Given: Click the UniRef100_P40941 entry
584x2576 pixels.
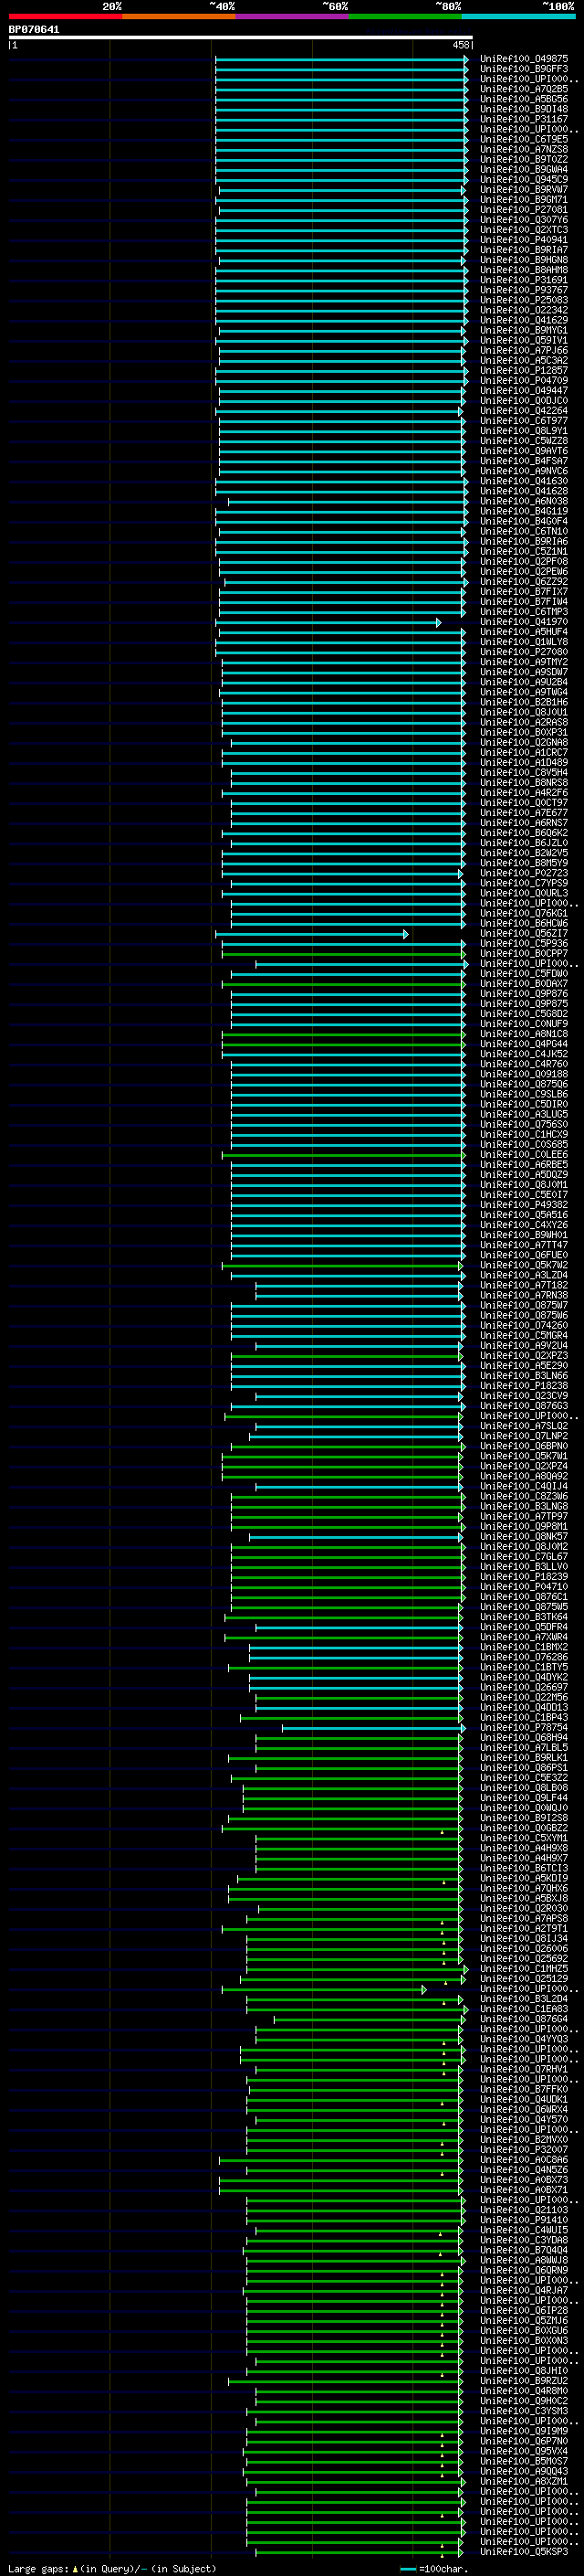Looking at the screenshot, I should point(524,240).
